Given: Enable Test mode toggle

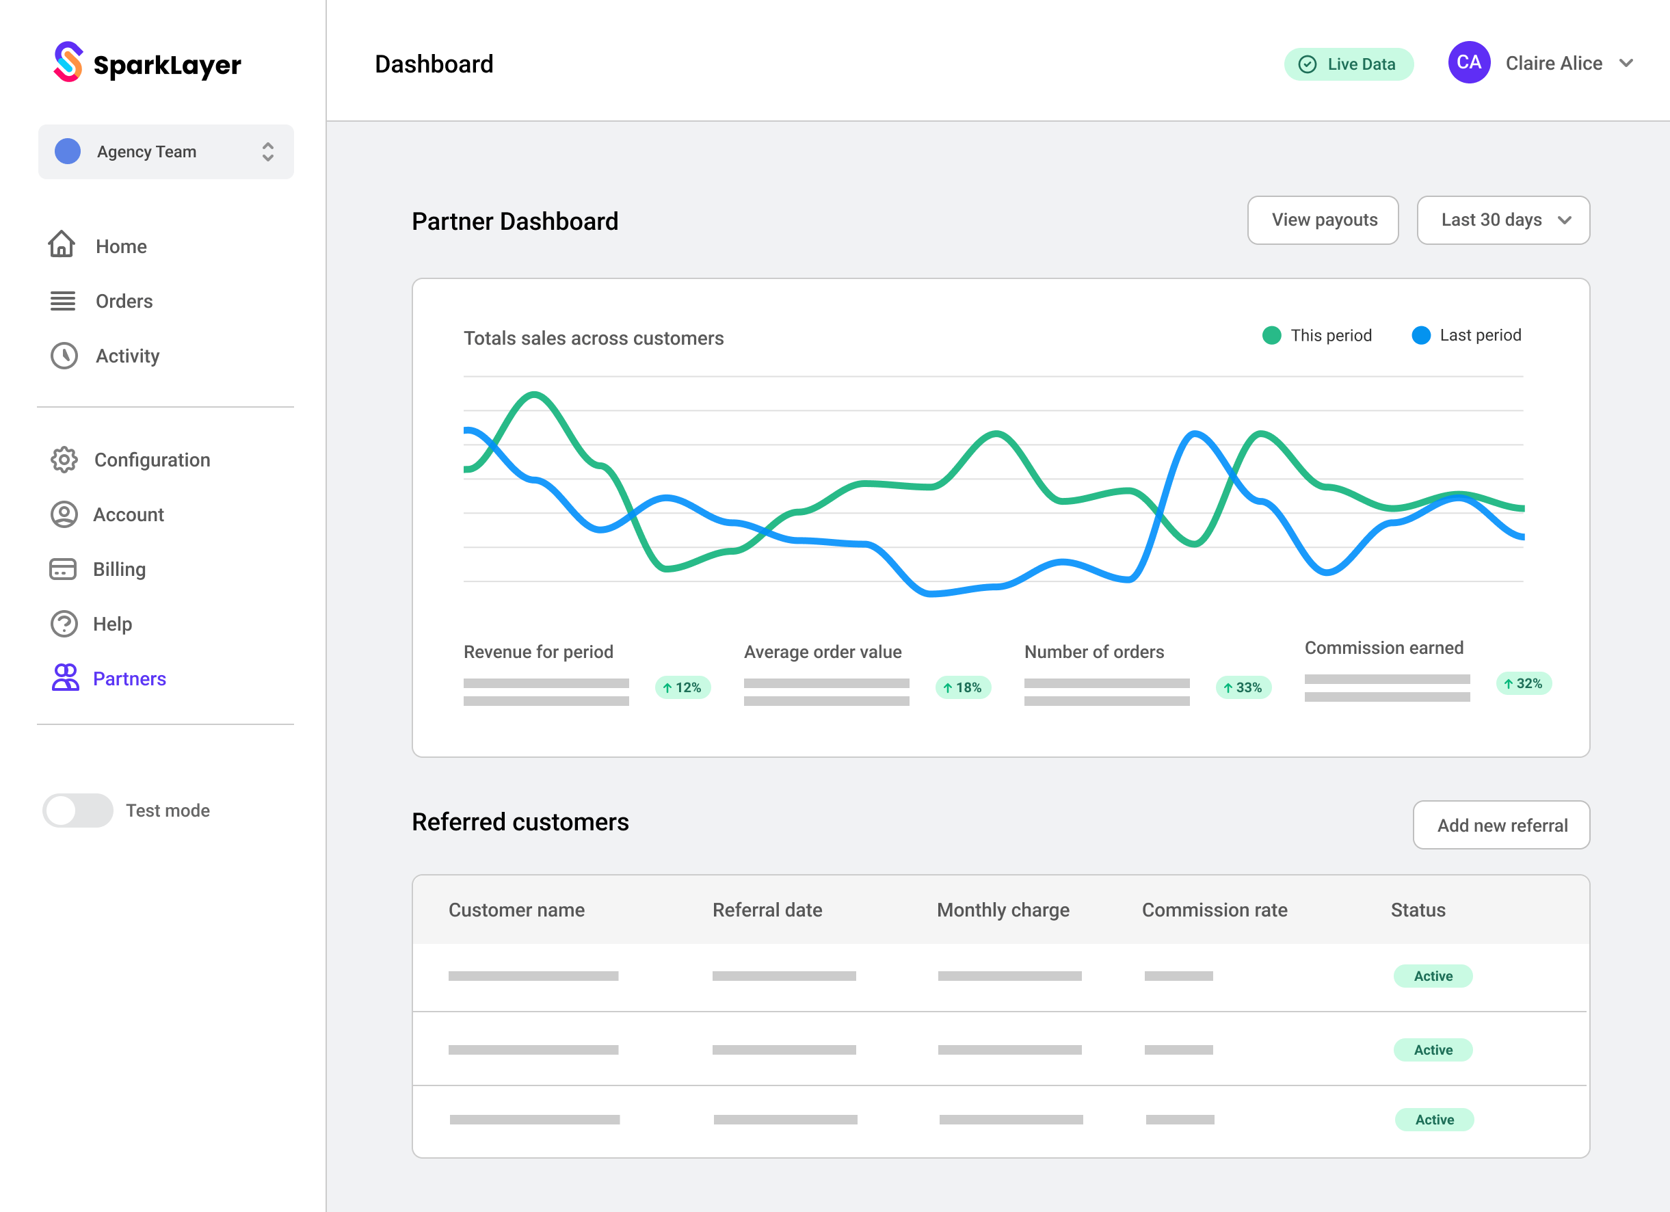Looking at the screenshot, I should [x=77, y=810].
